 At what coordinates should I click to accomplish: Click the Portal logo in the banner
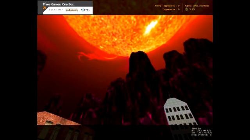pyautogui.click(x=85, y=10)
